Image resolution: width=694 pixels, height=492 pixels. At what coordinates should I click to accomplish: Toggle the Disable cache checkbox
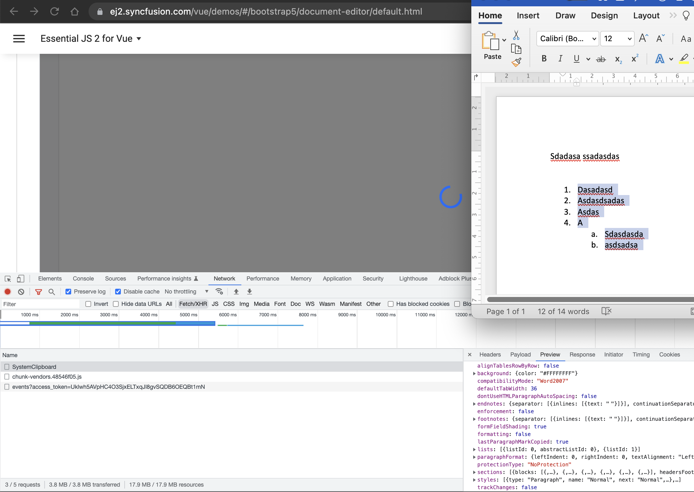pos(118,292)
